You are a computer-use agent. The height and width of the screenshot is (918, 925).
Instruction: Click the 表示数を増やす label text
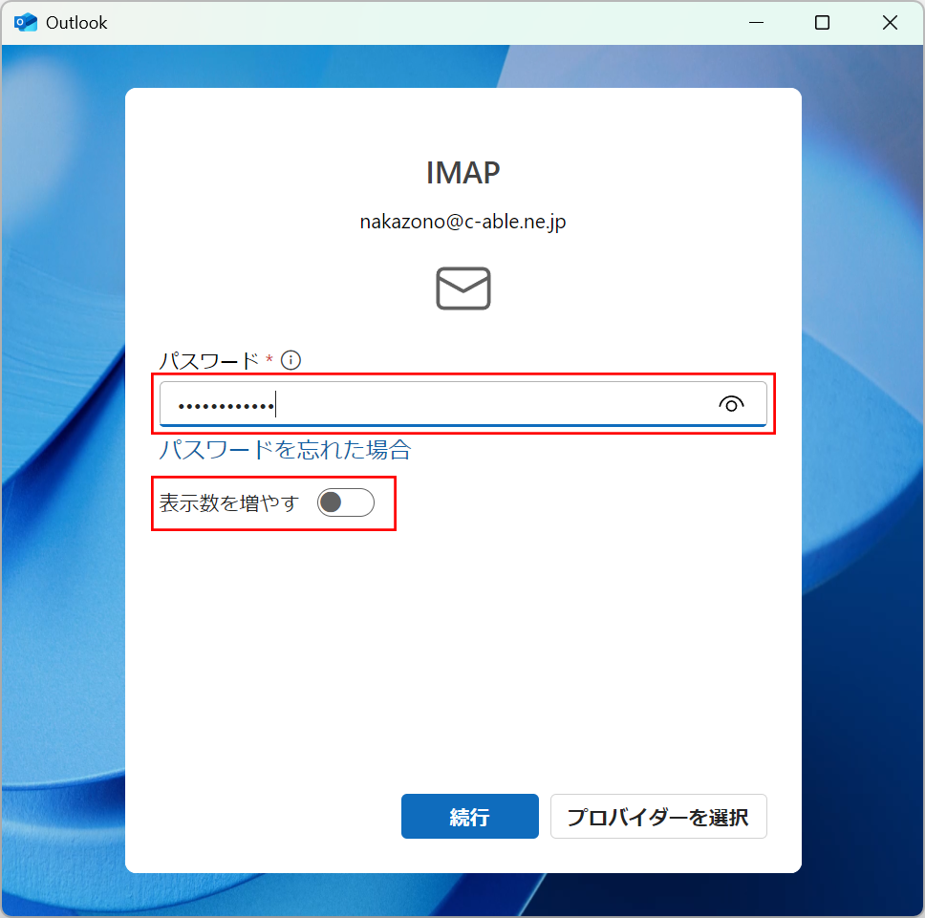(228, 502)
